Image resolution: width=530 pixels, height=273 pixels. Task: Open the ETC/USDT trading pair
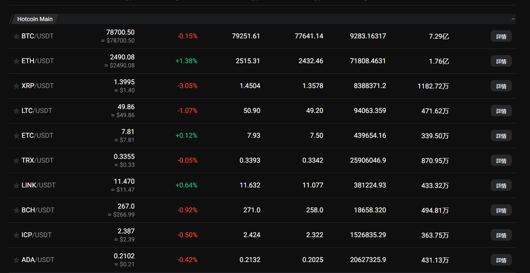point(38,136)
